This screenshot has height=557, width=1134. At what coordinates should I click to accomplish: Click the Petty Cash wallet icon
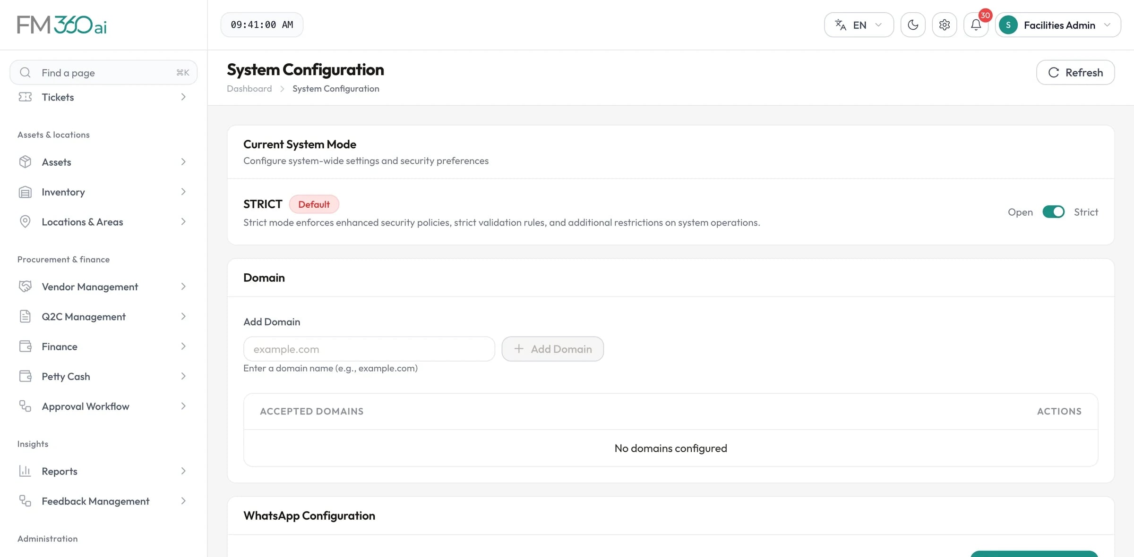(x=25, y=376)
